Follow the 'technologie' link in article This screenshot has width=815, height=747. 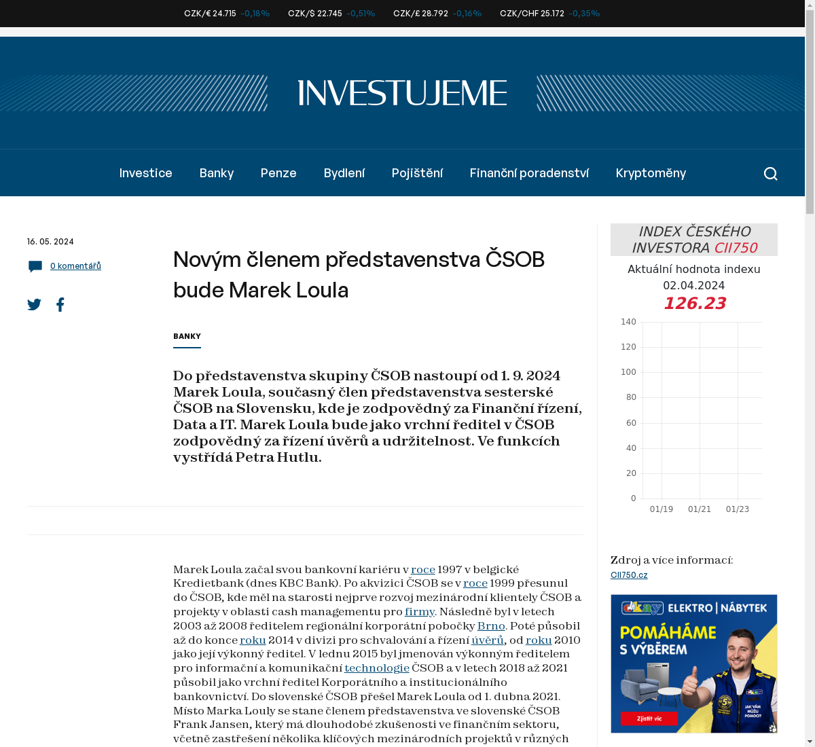(377, 668)
